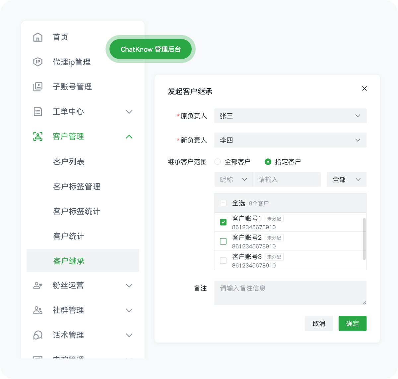Click the 取消 button

(x=319, y=323)
